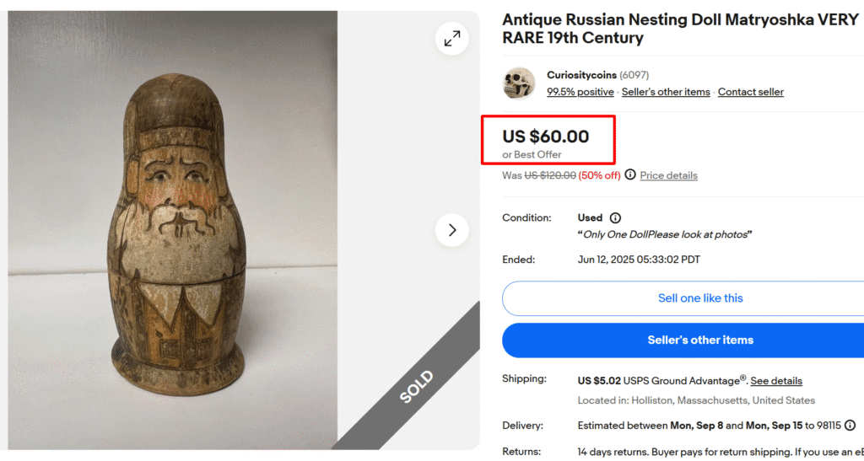Open info icon beside Price details

[630, 175]
